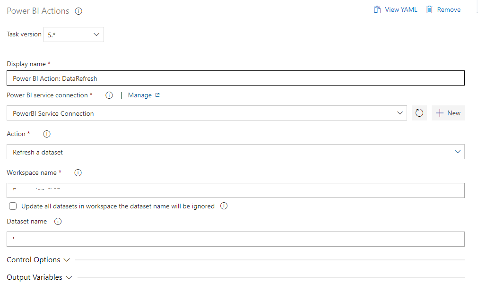The image size is (478, 301).
Task: Click the external link icon beside Manage
Action: (x=157, y=95)
